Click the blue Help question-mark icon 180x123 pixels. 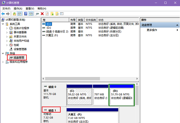click(26, 14)
